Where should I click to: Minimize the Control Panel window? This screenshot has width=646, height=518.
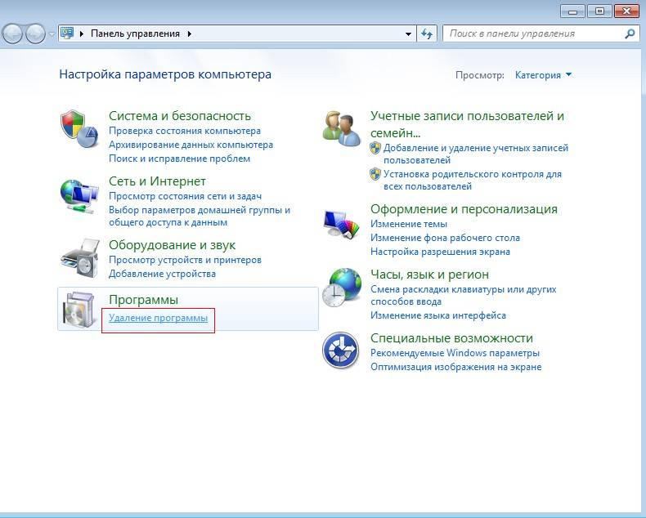(572, 11)
